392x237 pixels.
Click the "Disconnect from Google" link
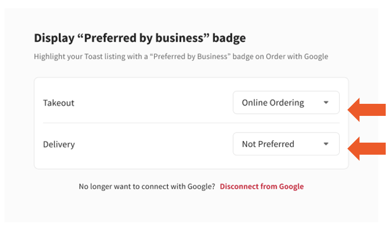click(x=262, y=186)
